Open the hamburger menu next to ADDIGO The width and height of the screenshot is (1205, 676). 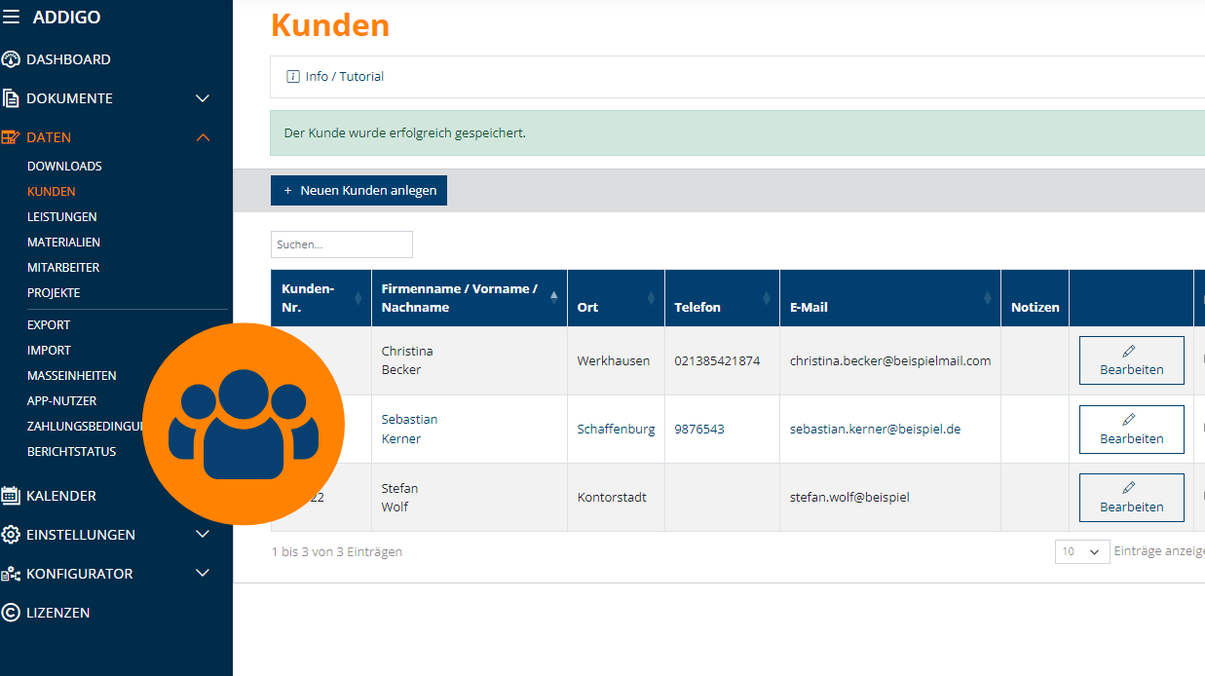point(11,17)
